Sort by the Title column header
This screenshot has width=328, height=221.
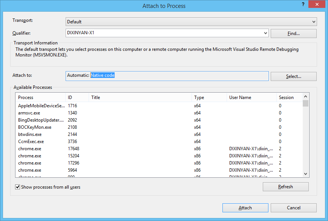(140, 98)
